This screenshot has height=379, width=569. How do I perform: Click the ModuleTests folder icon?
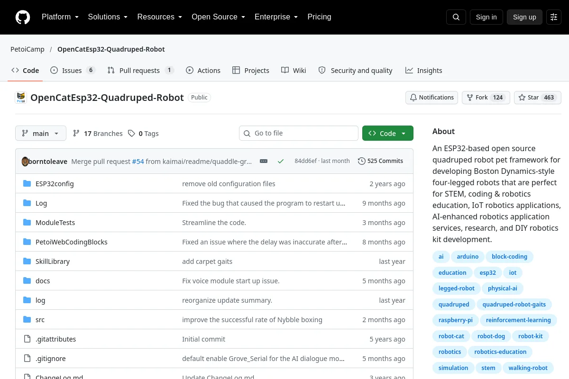(27, 222)
